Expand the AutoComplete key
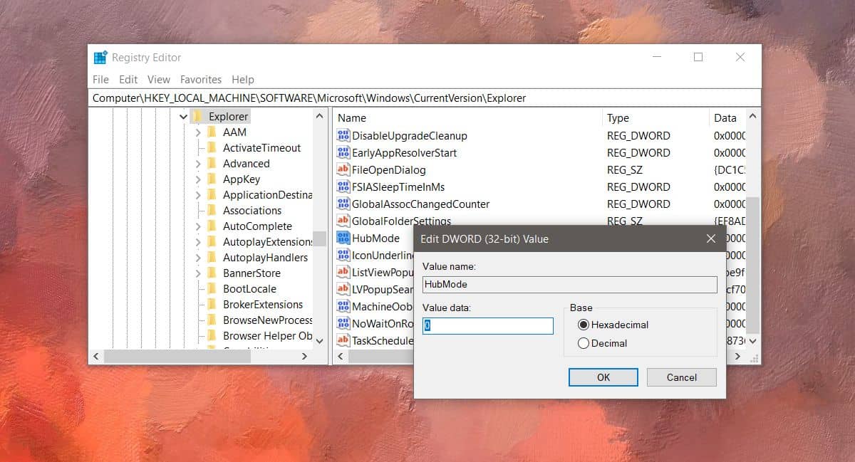 [198, 226]
